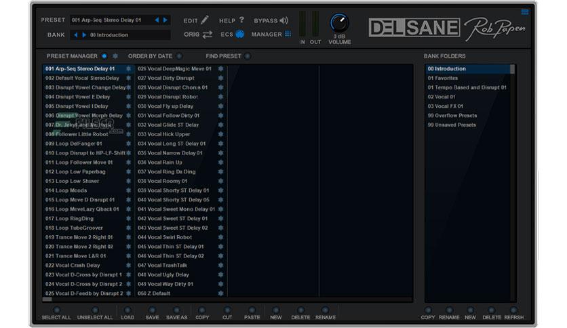Star the 050 Z Default preset

pos(220,293)
